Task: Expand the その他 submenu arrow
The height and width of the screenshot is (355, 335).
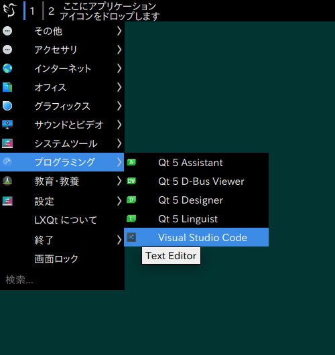Action: click(x=119, y=31)
